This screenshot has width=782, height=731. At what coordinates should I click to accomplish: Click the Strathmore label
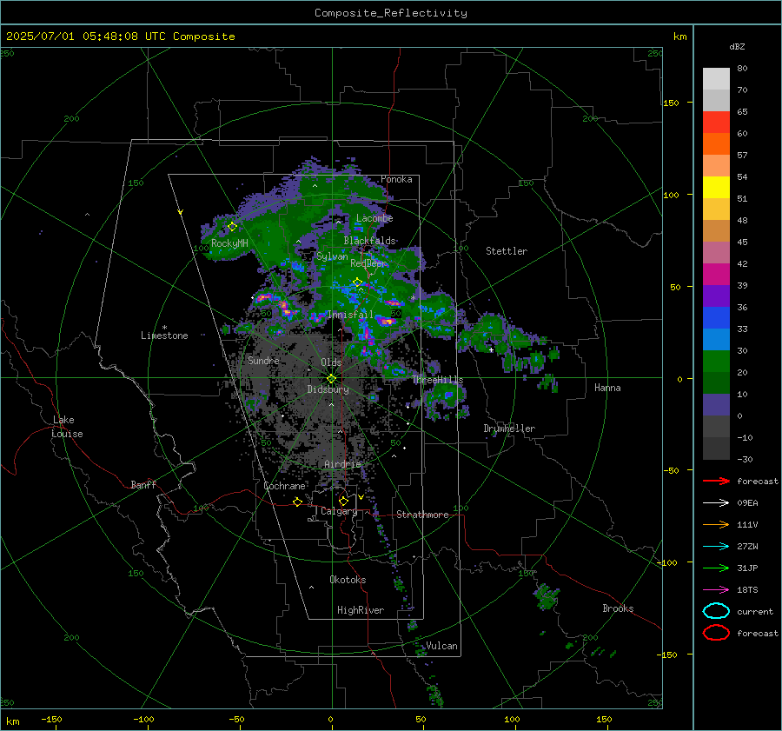pyautogui.click(x=422, y=515)
